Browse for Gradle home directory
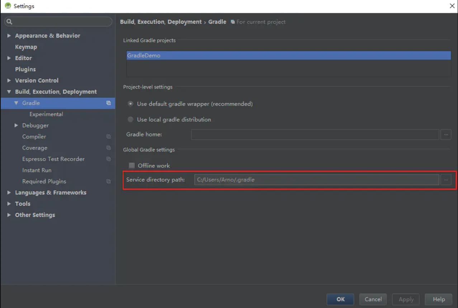This screenshot has width=458, height=308. pos(446,134)
